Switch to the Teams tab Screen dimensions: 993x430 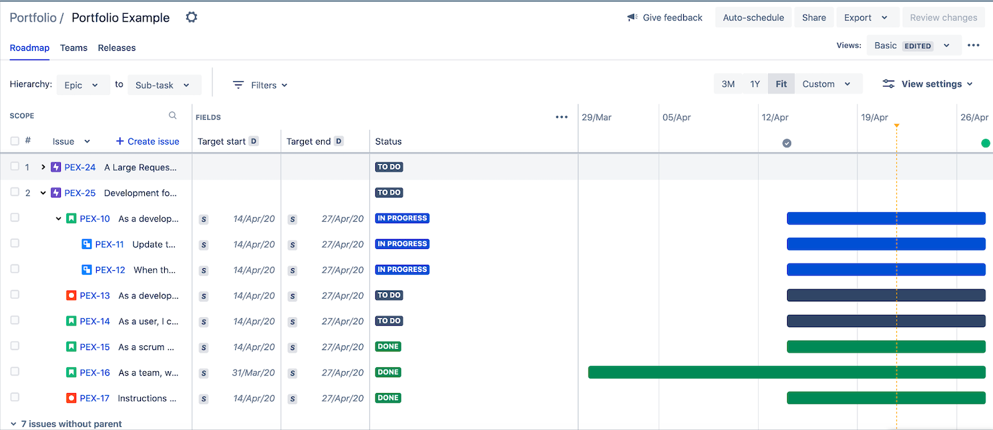point(73,48)
